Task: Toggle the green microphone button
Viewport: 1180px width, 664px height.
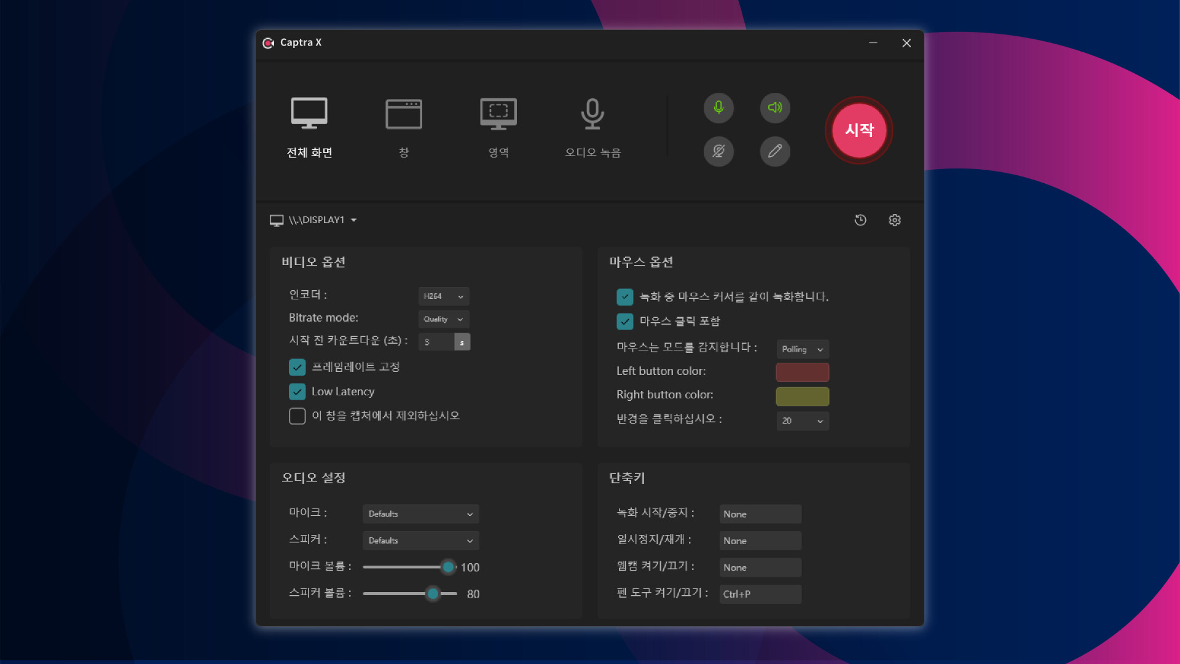Action: (x=718, y=108)
